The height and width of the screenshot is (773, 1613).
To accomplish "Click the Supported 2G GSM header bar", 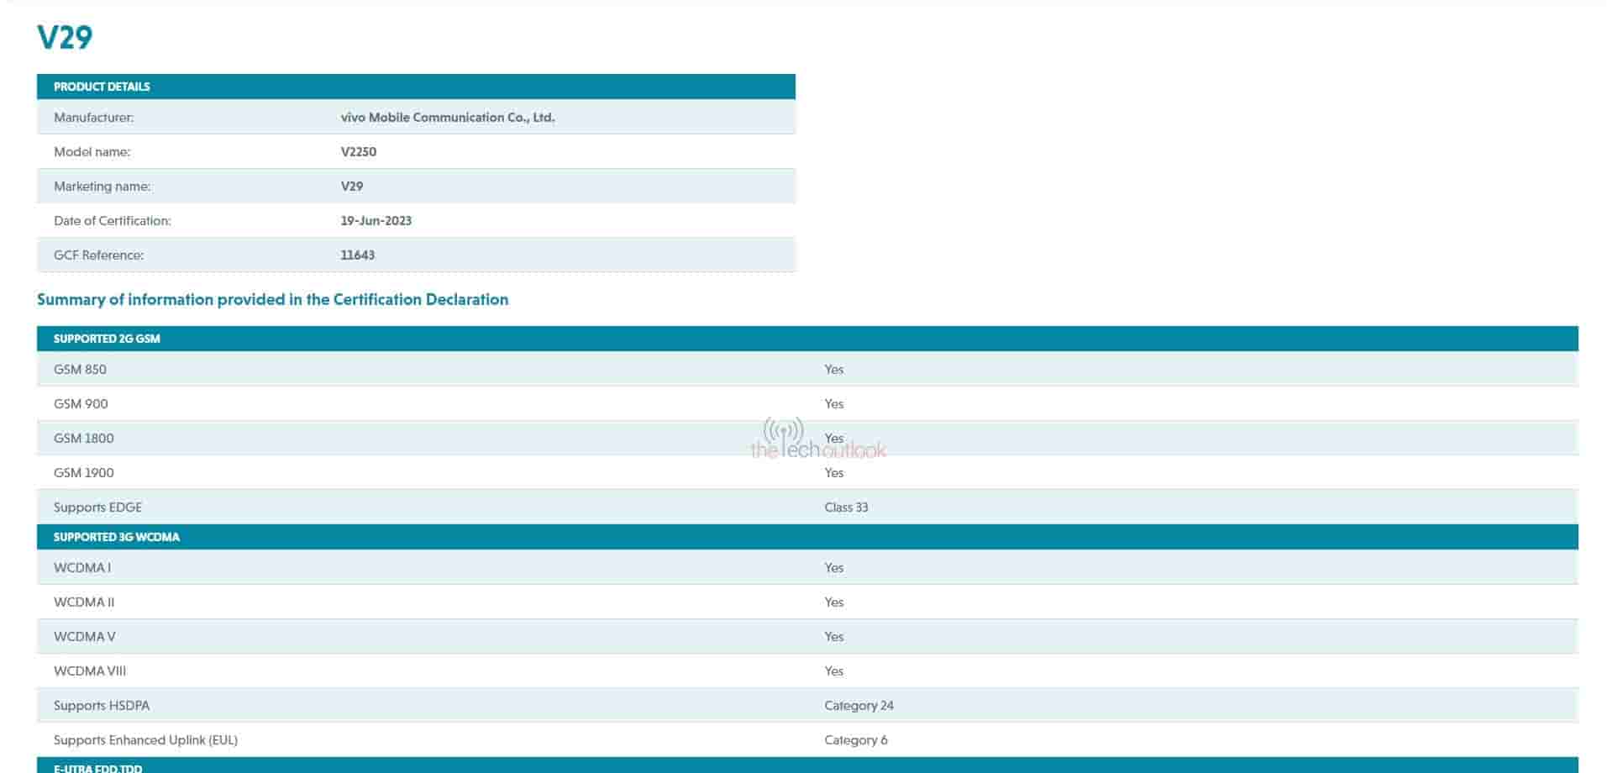I will pyautogui.click(x=107, y=339).
